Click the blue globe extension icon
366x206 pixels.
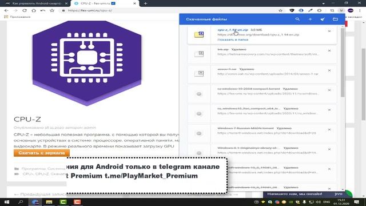pyautogui.click(x=301, y=10)
